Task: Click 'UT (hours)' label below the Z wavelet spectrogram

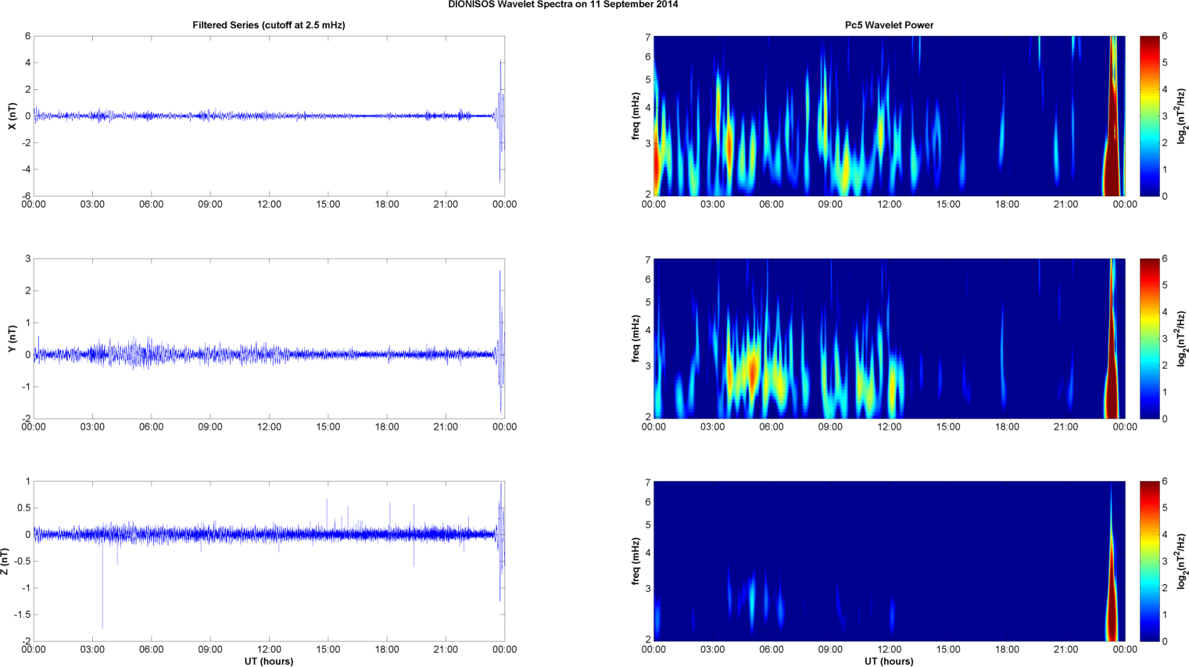Action: click(889, 662)
